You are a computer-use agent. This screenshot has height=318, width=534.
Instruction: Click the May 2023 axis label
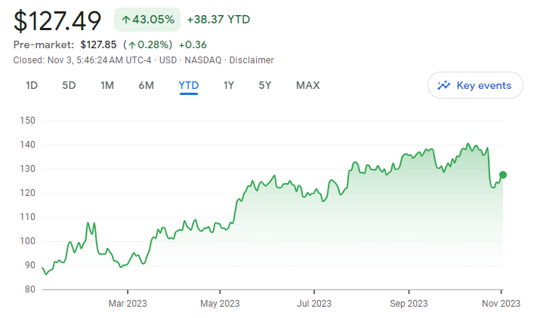click(221, 304)
